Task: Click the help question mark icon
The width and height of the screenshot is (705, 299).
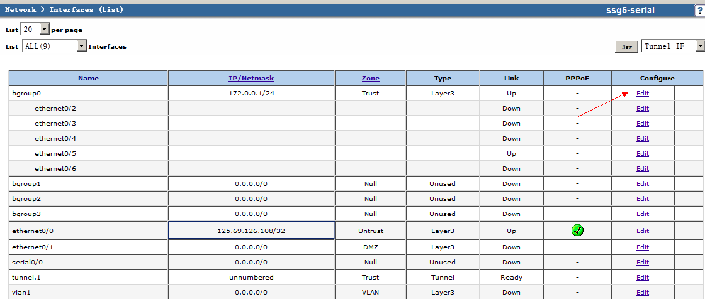Action: coord(699,11)
